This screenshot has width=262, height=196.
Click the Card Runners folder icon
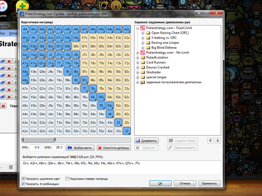pos(143,62)
